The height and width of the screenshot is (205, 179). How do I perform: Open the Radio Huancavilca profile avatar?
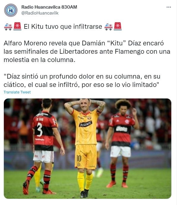pos(11,10)
